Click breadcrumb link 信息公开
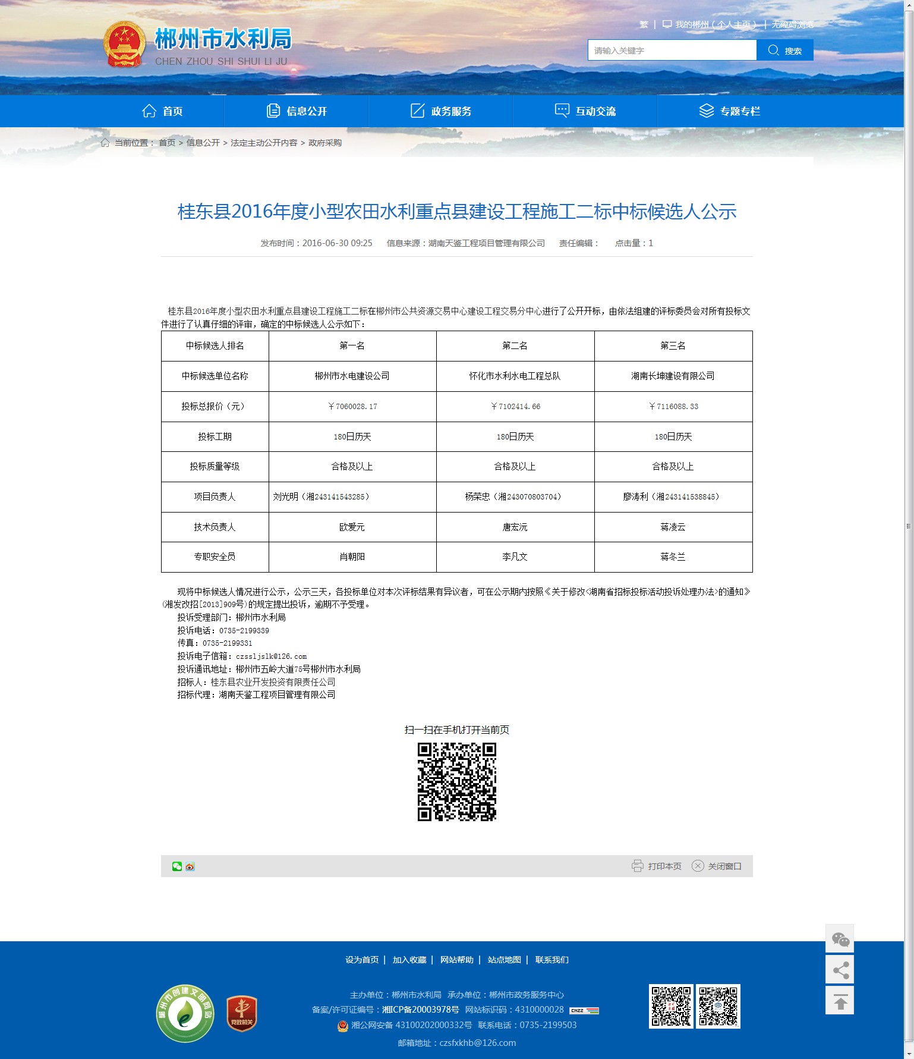This screenshot has width=914, height=1059. coord(203,143)
